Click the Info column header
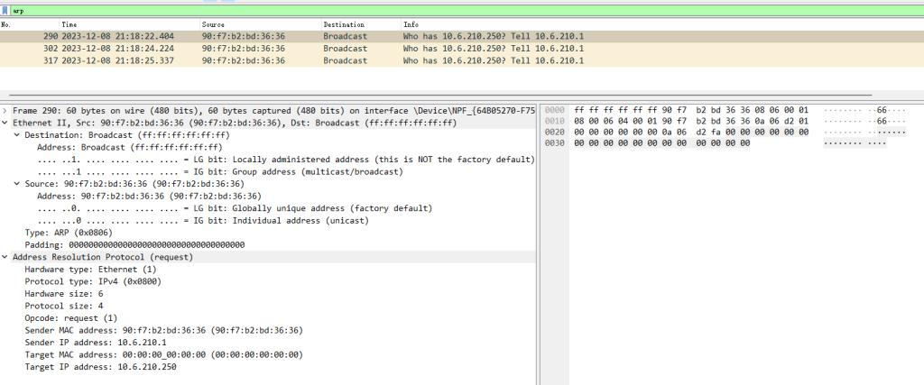 point(411,23)
